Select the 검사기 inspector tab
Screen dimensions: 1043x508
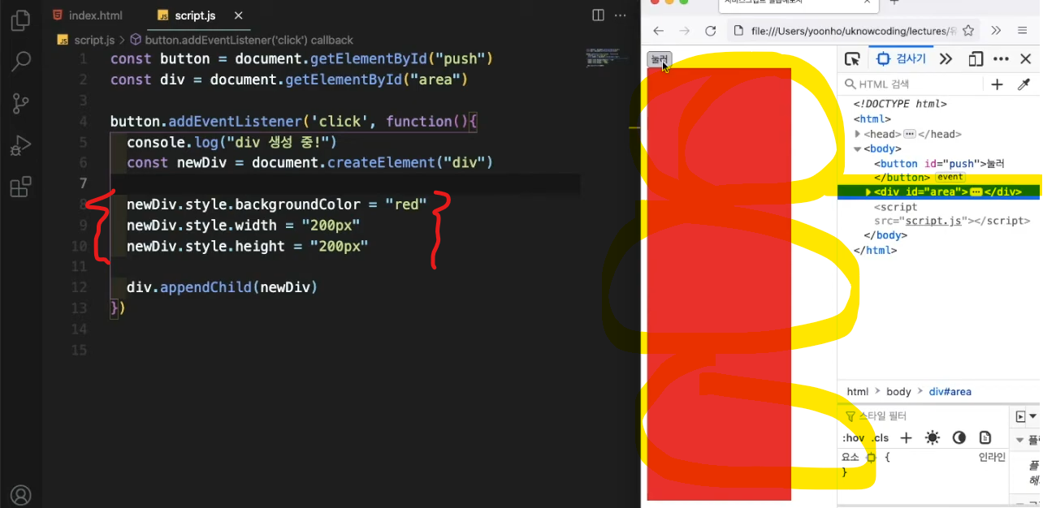point(902,59)
